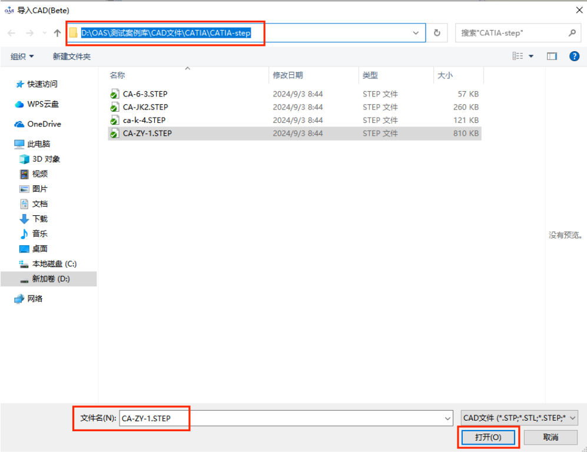Click the ca-k-4.STEP file icon
This screenshot has height=453, width=587.
point(115,120)
